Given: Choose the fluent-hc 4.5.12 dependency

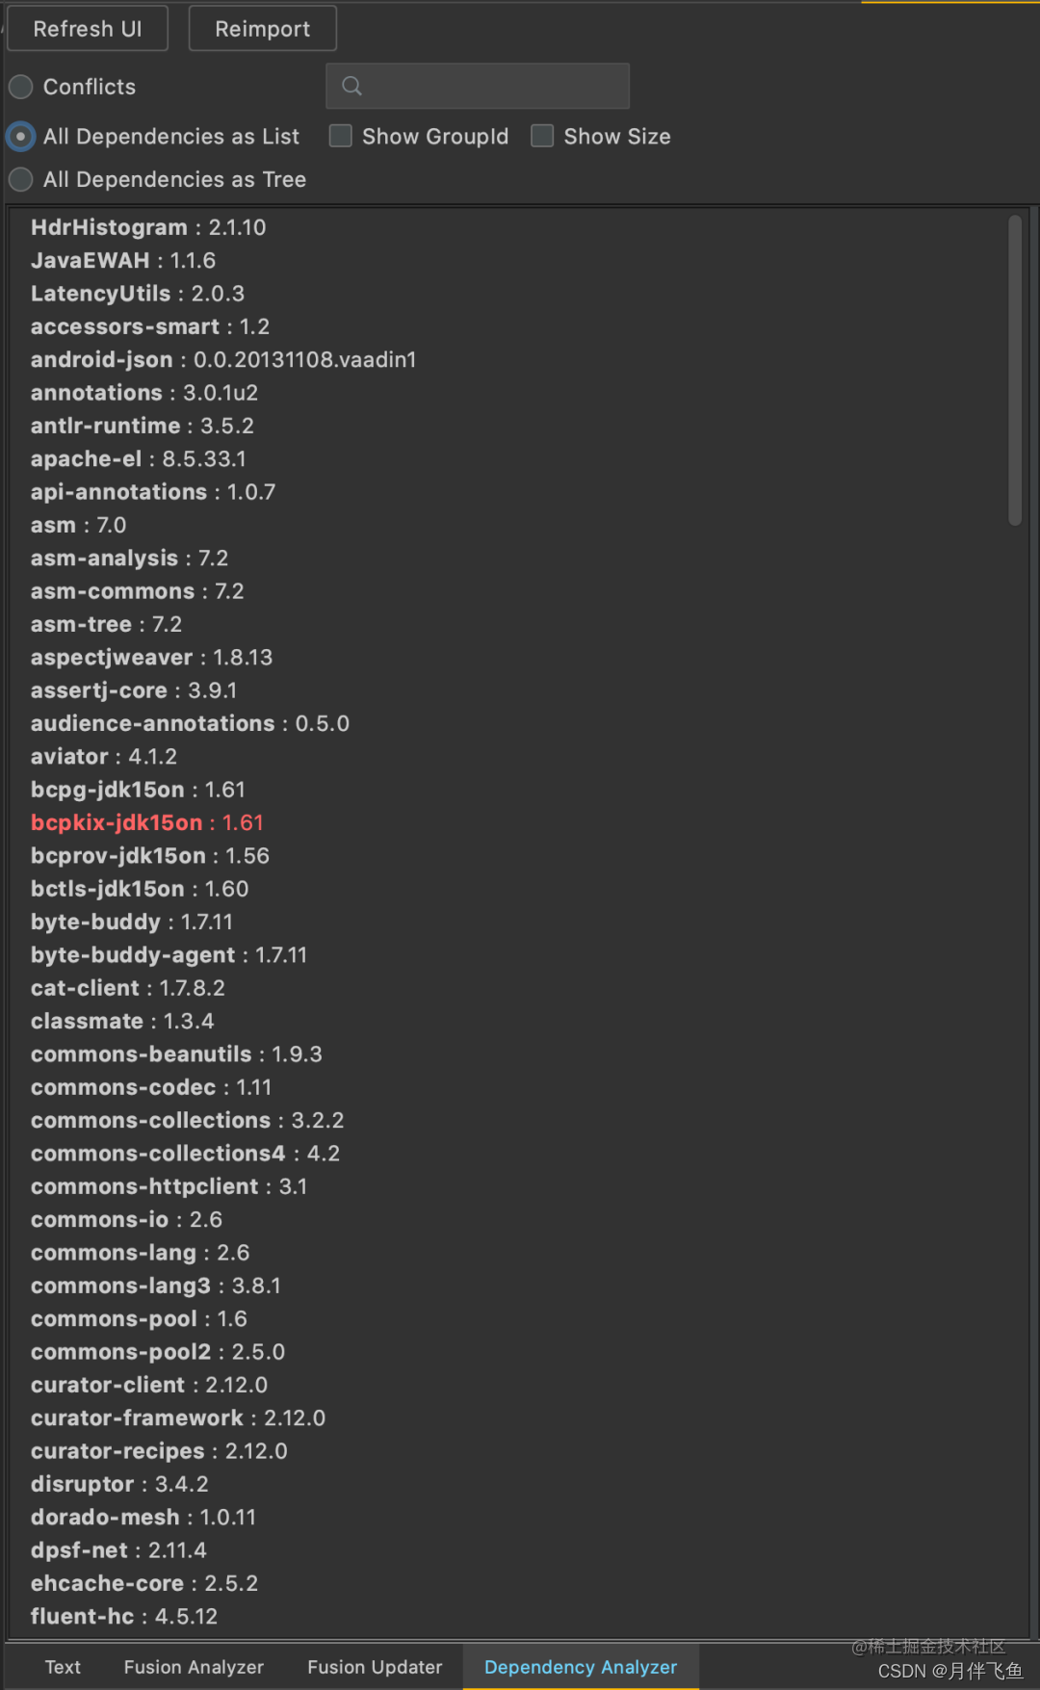Looking at the screenshot, I should click(124, 1616).
